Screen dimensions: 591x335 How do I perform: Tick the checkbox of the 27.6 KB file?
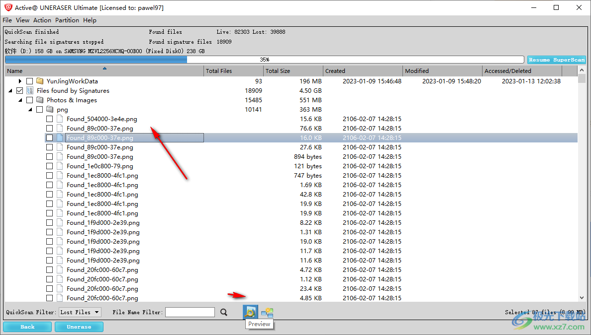49,147
